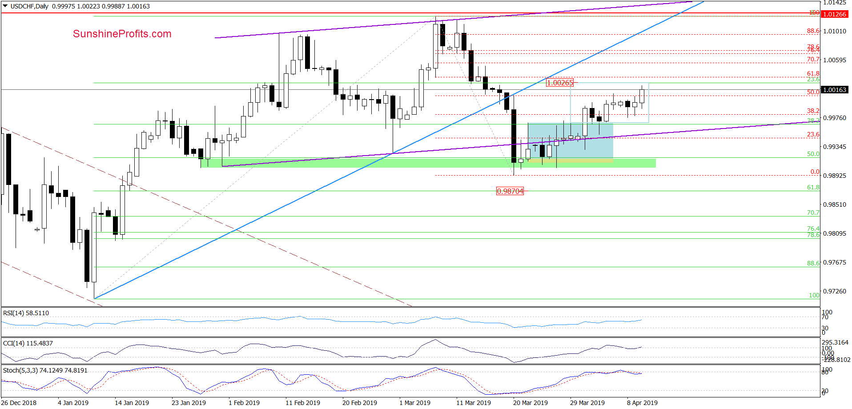Select the red 1.01266 price level tag

click(835, 14)
